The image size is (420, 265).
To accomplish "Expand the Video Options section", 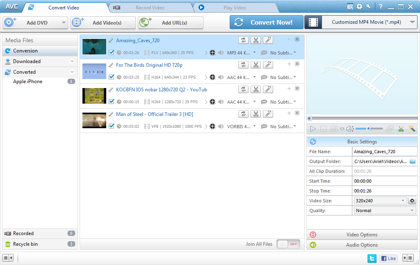I will coord(362,235).
